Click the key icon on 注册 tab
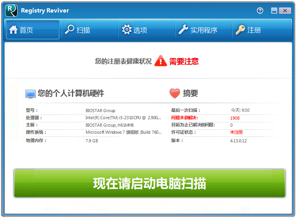297x218 pixels. click(240, 30)
